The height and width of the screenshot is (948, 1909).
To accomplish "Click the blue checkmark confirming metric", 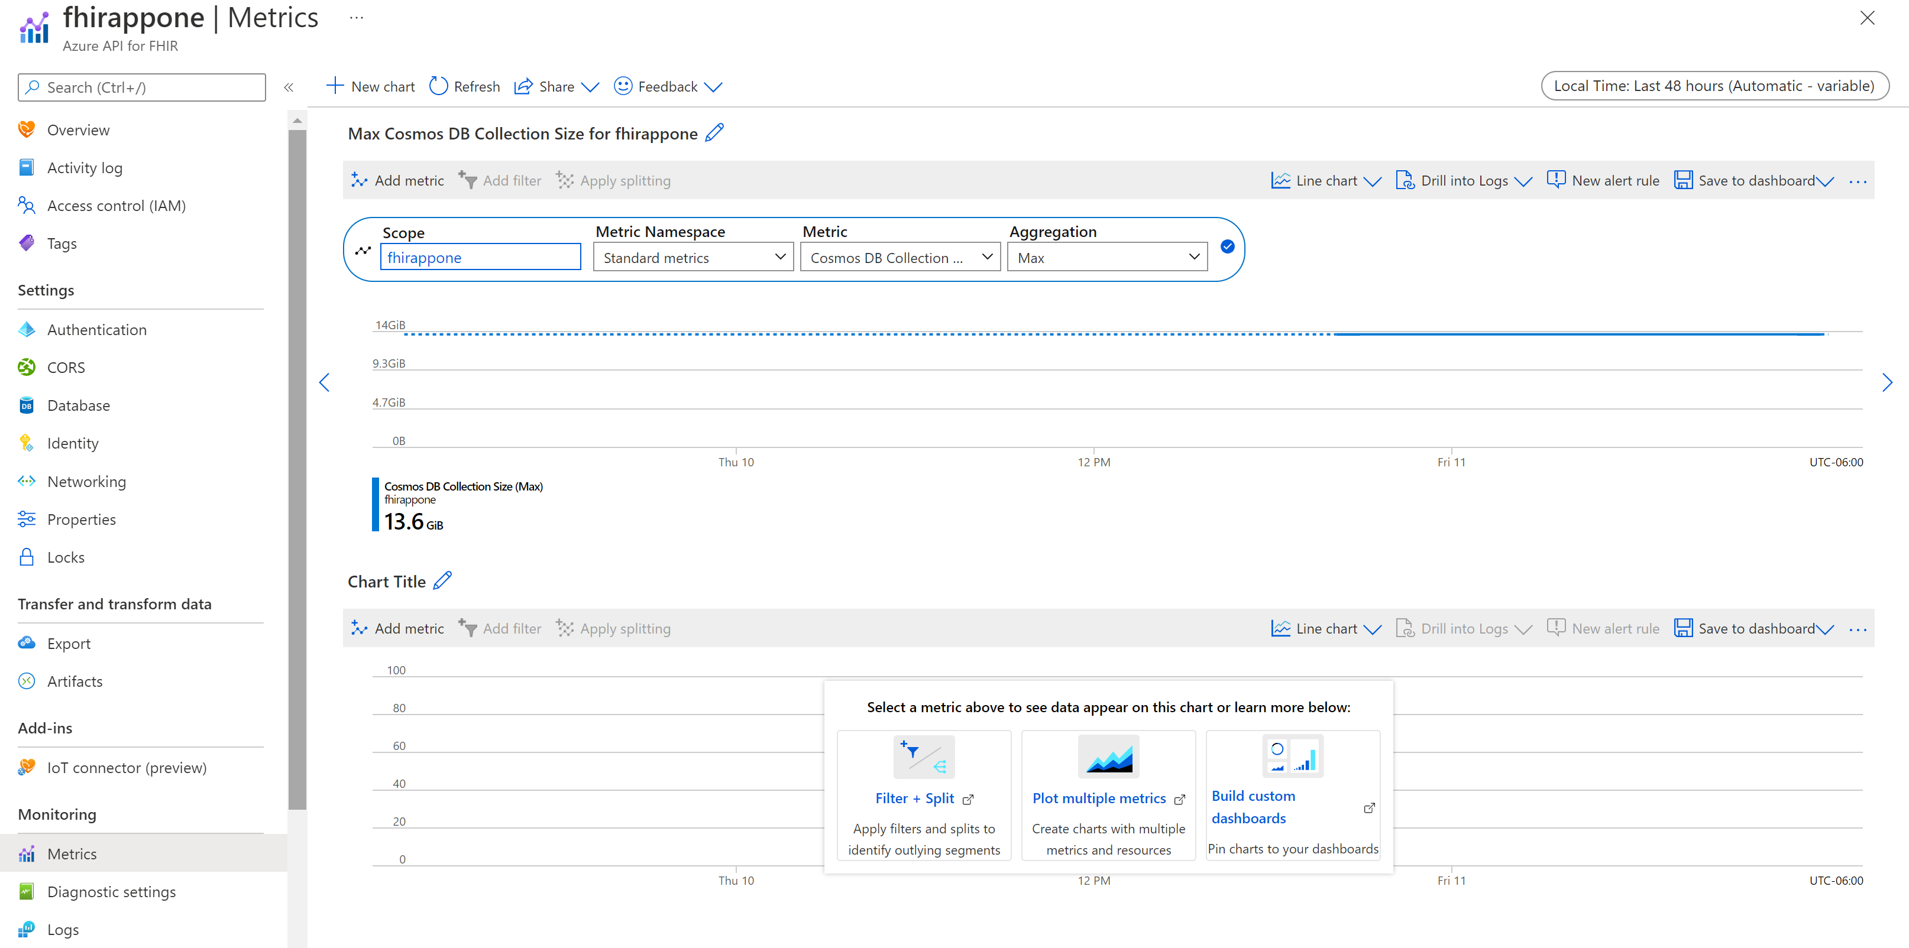I will point(1228,246).
